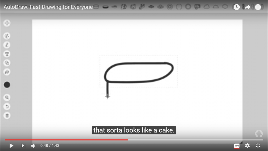Add video to Watch Later
The width and height of the screenshot is (268, 151).
coord(237,7)
